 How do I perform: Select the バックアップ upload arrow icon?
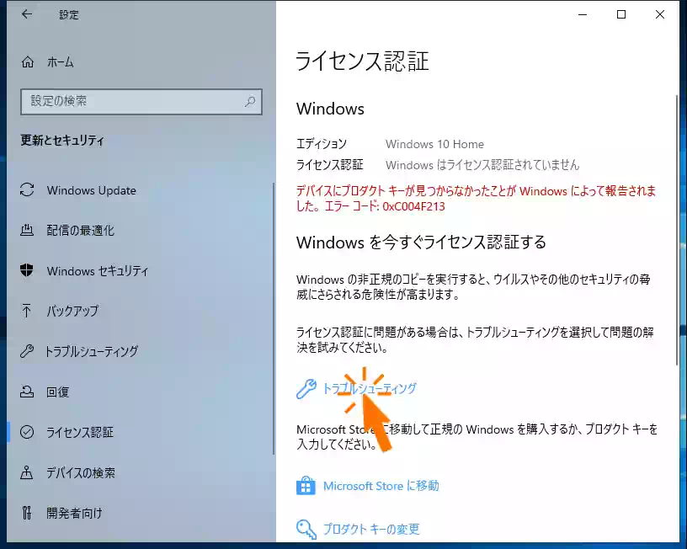(x=26, y=311)
